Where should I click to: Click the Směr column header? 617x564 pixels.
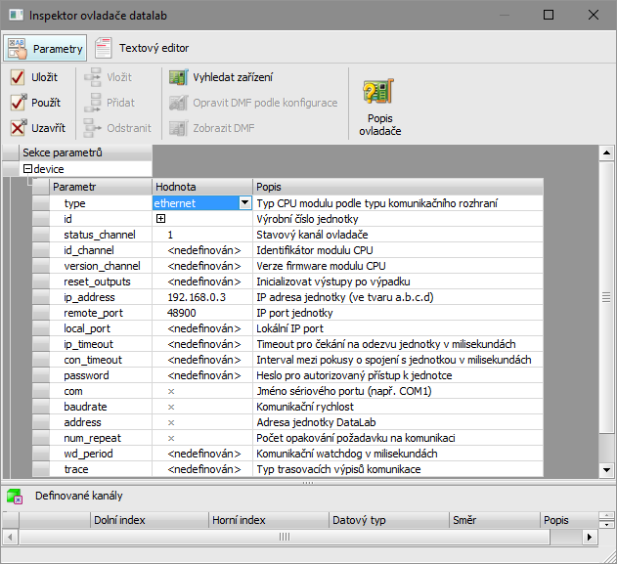coord(495,520)
